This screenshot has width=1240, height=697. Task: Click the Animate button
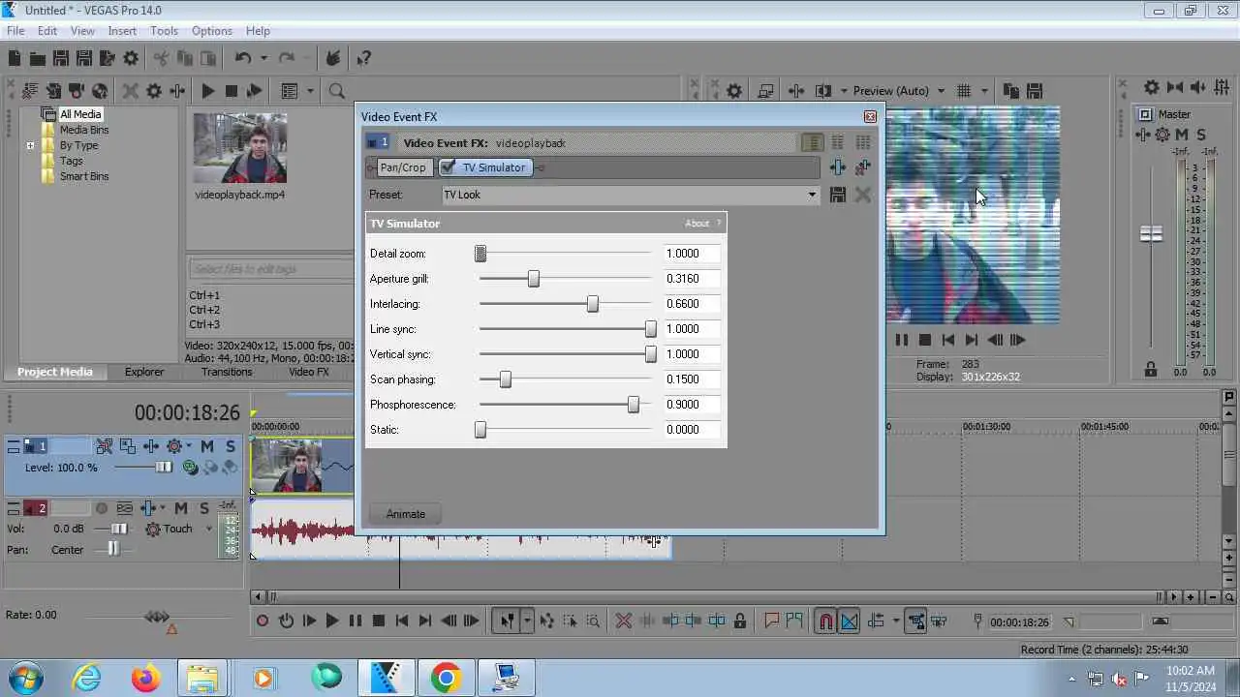tap(406, 514)
